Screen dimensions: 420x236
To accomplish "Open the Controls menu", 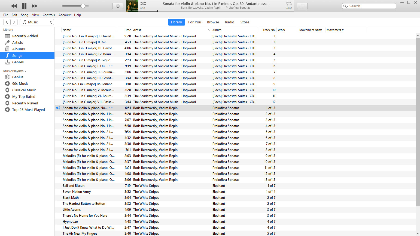I will pyautogui.click(x=49, y=15).
